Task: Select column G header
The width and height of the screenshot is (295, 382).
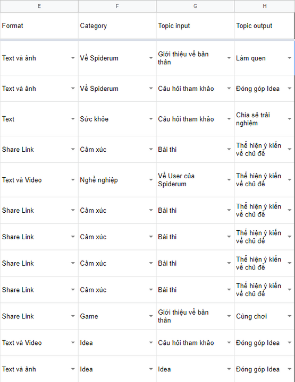Action: (195, 6)
